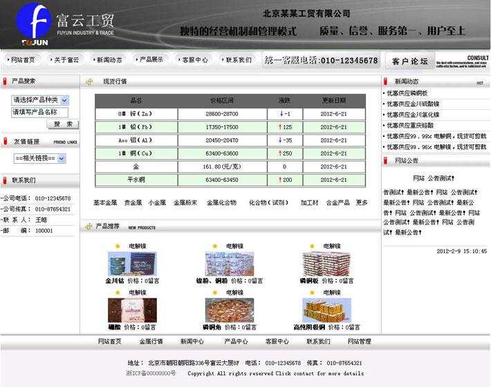Click red marker icon beside 产品搜索

tap(5, 82)
